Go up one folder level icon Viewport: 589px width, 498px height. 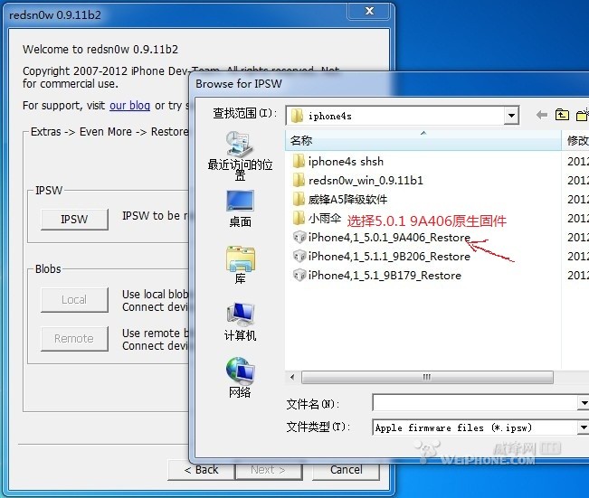click(562, 115)
